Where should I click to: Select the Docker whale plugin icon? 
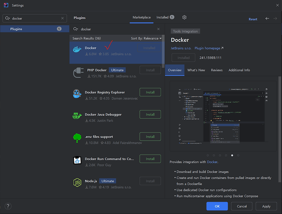point(77,50)
